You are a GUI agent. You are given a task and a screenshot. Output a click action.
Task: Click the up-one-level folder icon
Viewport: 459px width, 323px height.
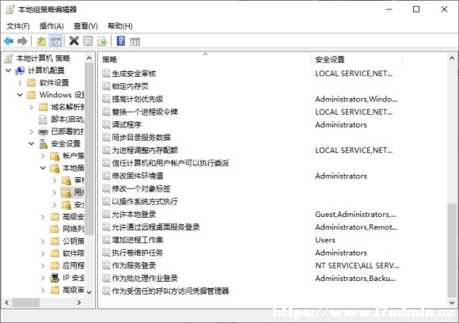point(41,41)
